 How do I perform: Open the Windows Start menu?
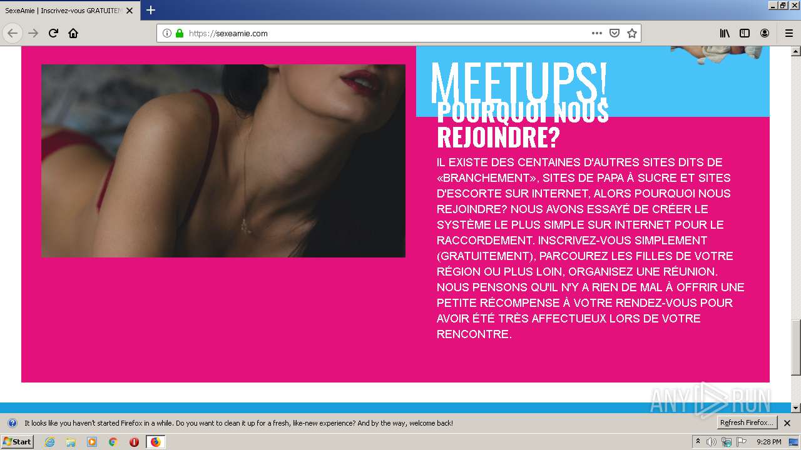point(17,442)
